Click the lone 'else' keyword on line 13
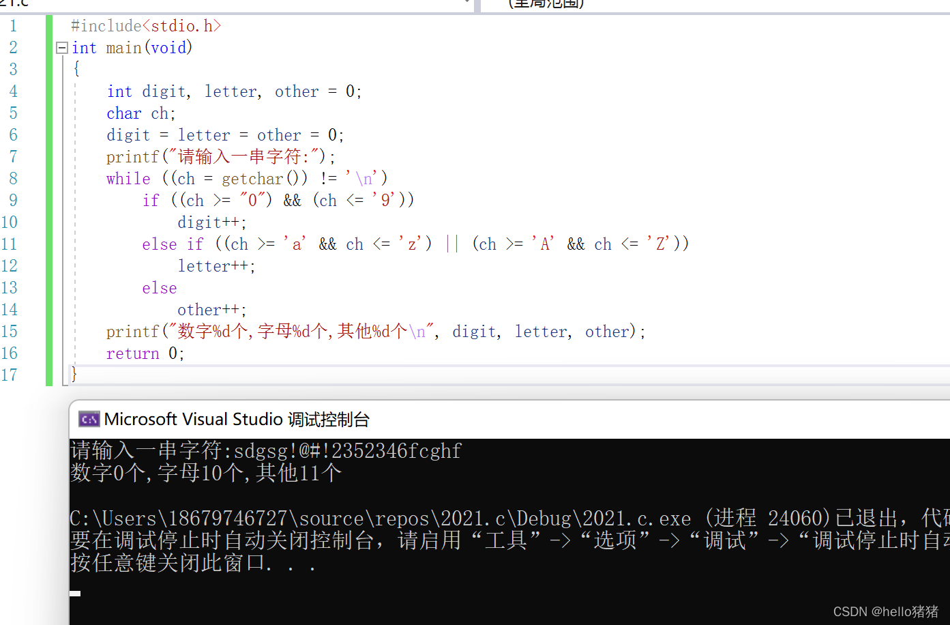950x625 pixels. tap(160, 288)
